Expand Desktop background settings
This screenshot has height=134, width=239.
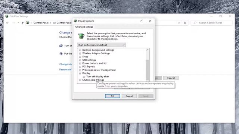tap(80, 50)
